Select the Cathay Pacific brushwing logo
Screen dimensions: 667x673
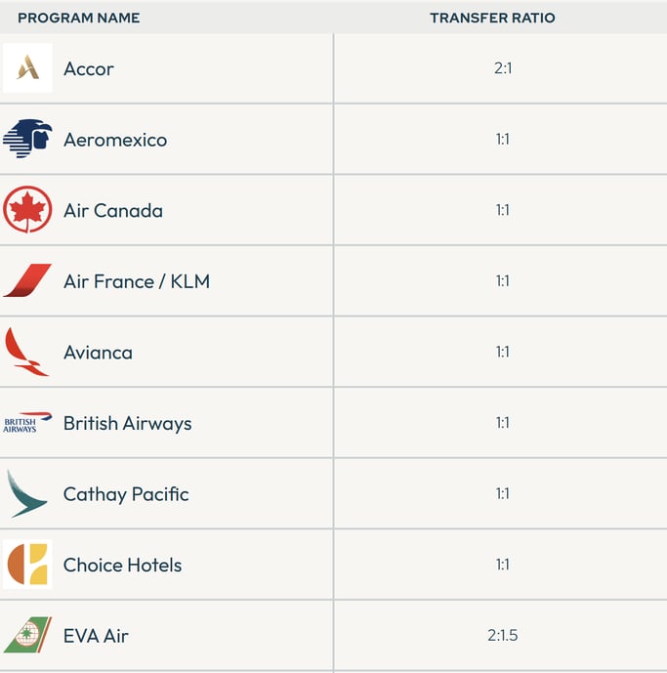pyautogui.click(x=26, y=493)
